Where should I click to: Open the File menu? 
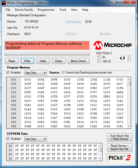(8, 10)
